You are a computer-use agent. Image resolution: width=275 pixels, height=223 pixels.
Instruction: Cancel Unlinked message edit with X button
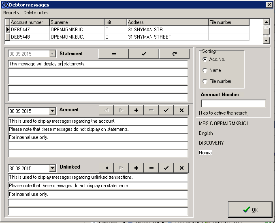tap(181, 168)
